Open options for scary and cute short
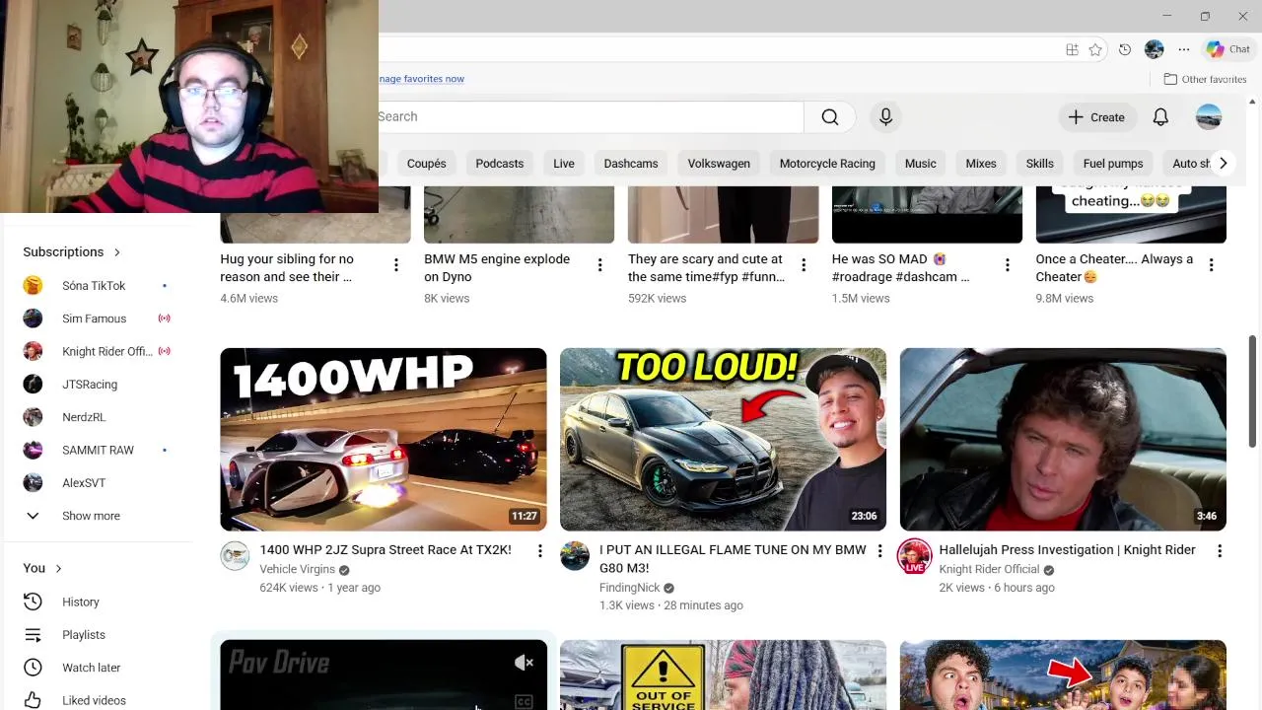This screenshot has height=710, width=1262. point(804,265)
